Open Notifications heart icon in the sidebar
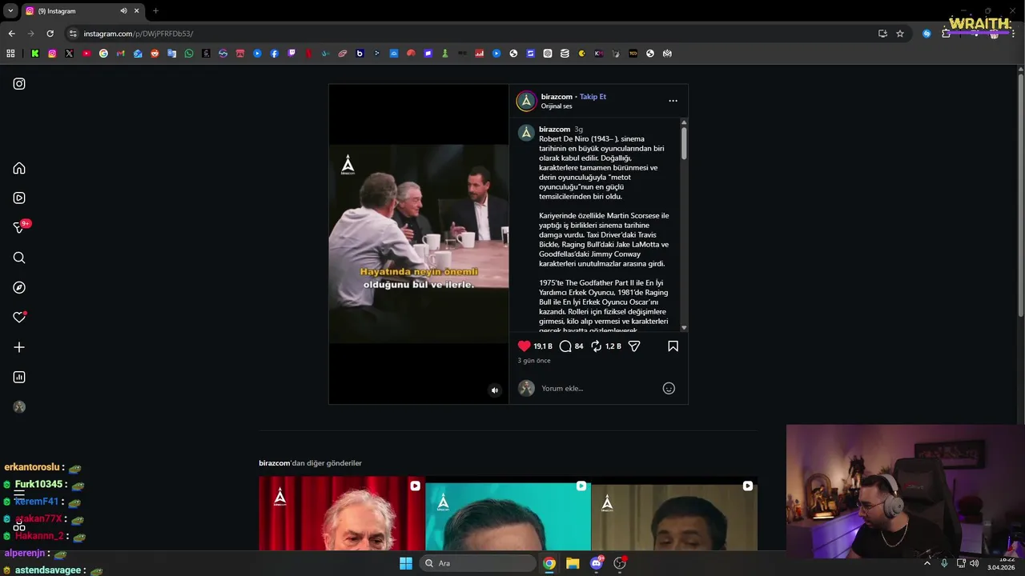 coord(19,318)
